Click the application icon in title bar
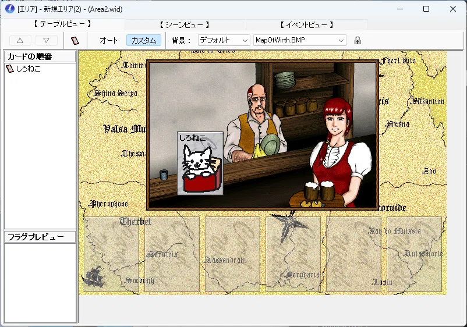The height and width of the screenshot is (327, 467). [x=9, y=9]
